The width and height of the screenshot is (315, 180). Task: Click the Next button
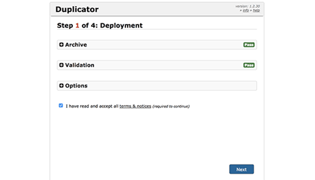[x=241, y=169]
